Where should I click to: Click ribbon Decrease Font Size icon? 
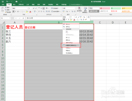36,8
